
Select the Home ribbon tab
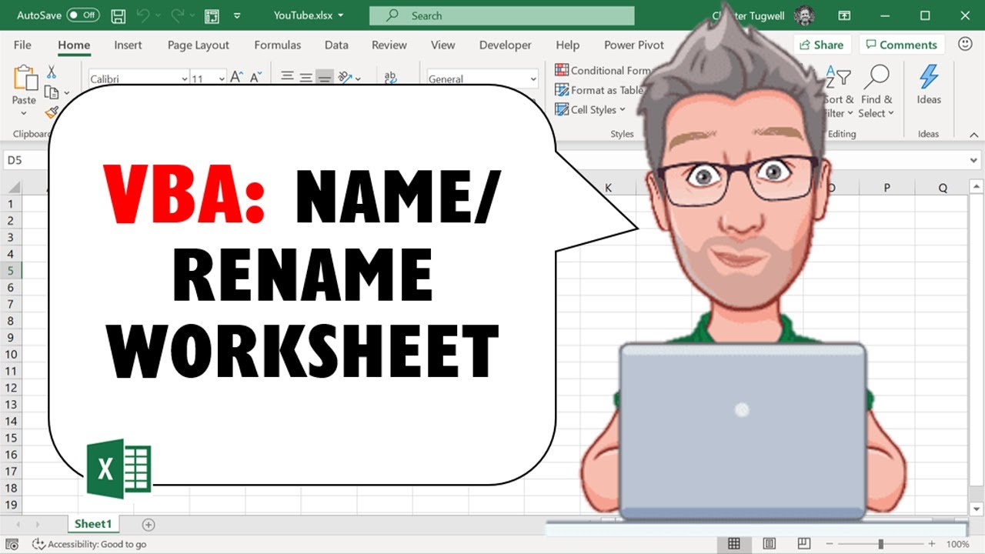tap(74, 45)
